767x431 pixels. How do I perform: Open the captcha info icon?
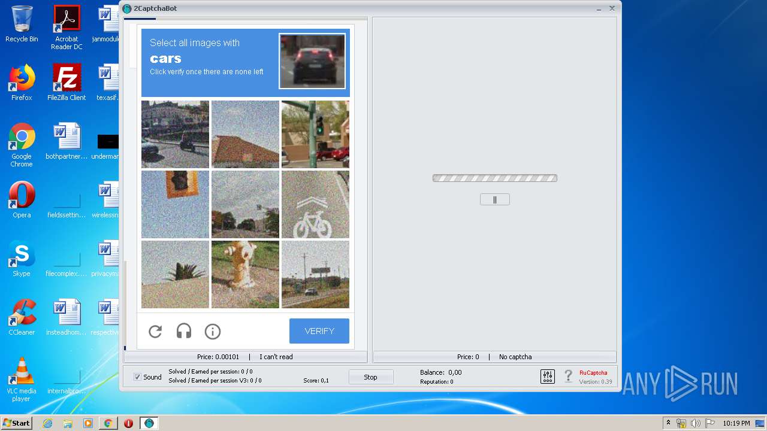pyautogui.click(x=213, y=331)
